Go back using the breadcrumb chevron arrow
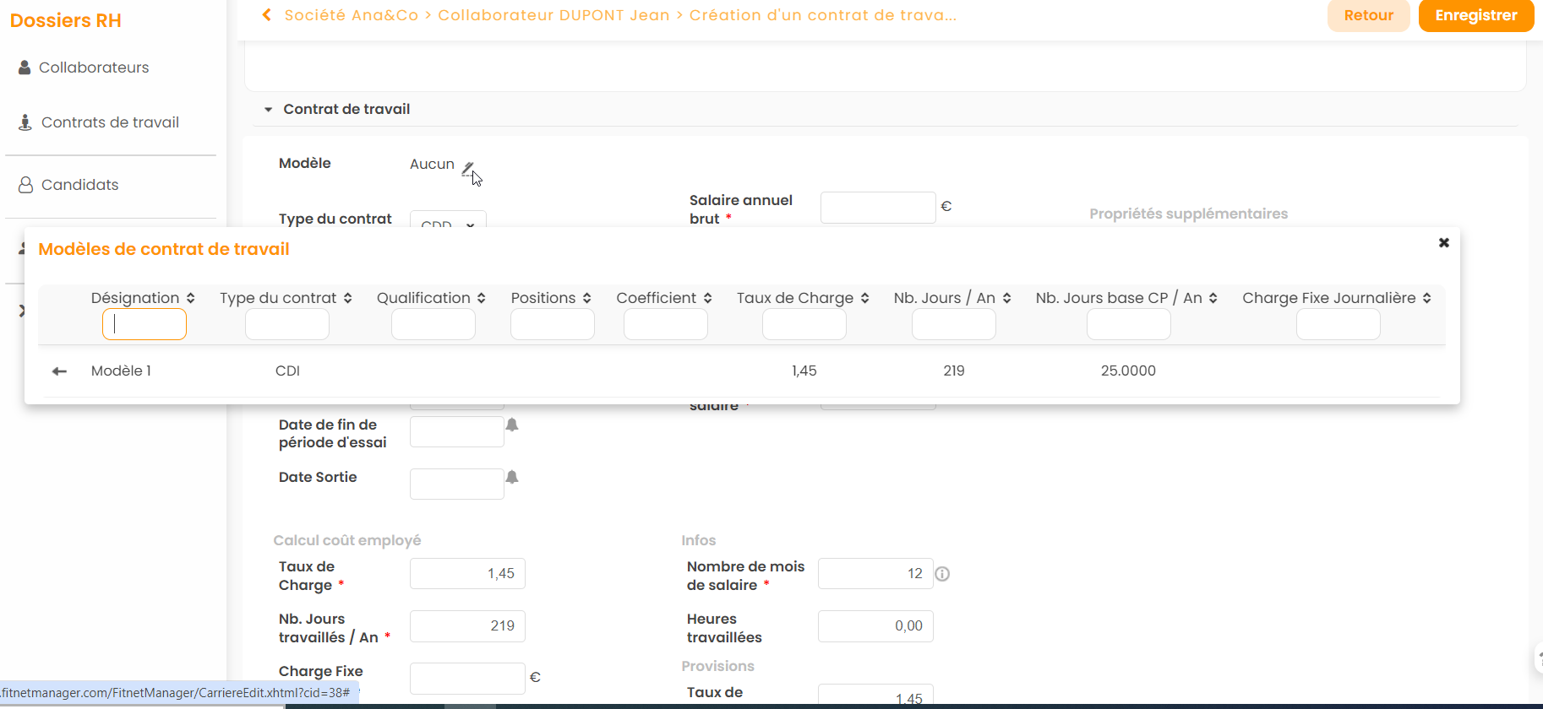This screenshot has height=709, width=1543. [x=267, y=15]
